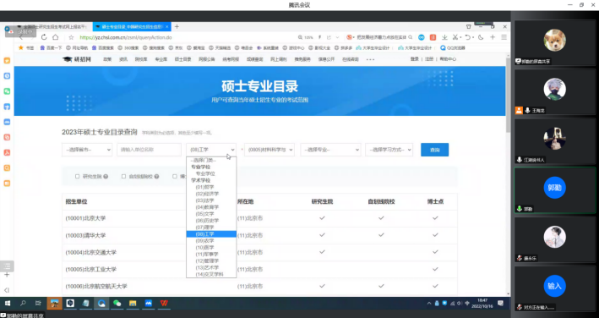Viewport: 599px width, 318px height.
Task: Toggle the night mode moon icon
Action: tap(481, 37)
